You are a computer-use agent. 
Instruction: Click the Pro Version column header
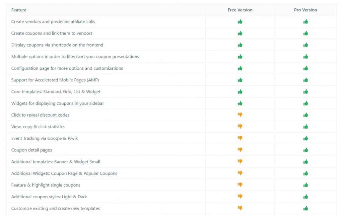coord(305,10)
